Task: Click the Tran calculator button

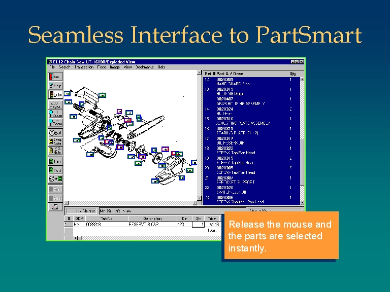Action: pos(55,161)
